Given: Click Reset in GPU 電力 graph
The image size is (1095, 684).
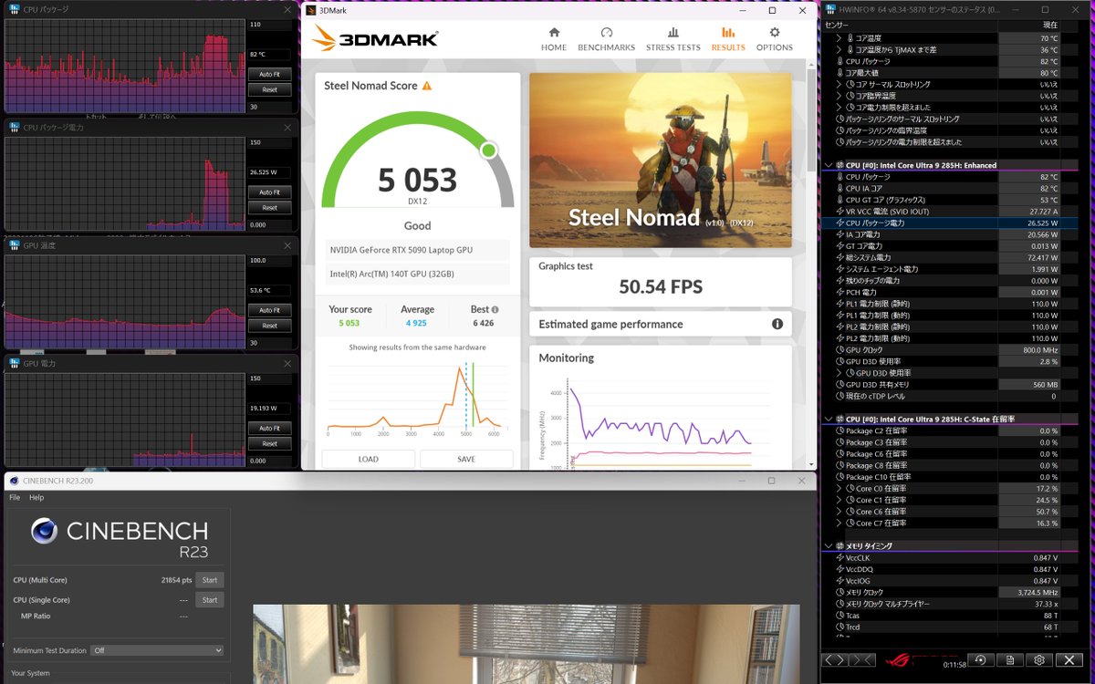Looking at the screenshot, I should point(269,443).
